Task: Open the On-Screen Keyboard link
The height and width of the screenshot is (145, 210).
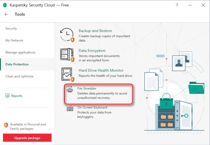Action: tap(92, 108)
